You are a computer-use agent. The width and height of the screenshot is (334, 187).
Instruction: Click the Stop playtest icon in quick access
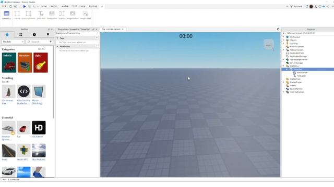29,6
